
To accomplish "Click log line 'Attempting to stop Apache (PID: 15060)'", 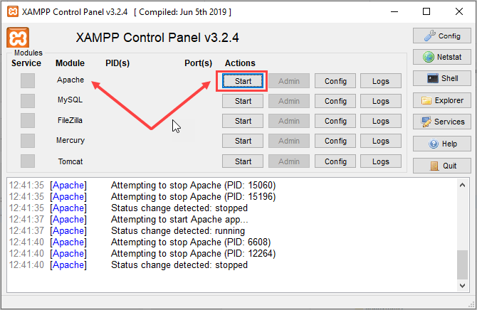I will click(193, 185).
